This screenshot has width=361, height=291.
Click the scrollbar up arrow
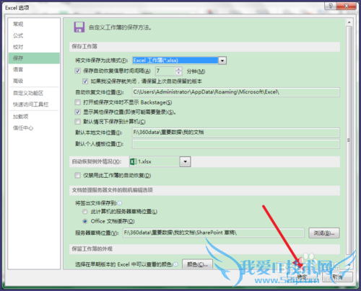pyautogui.click(x=349, y=22)
